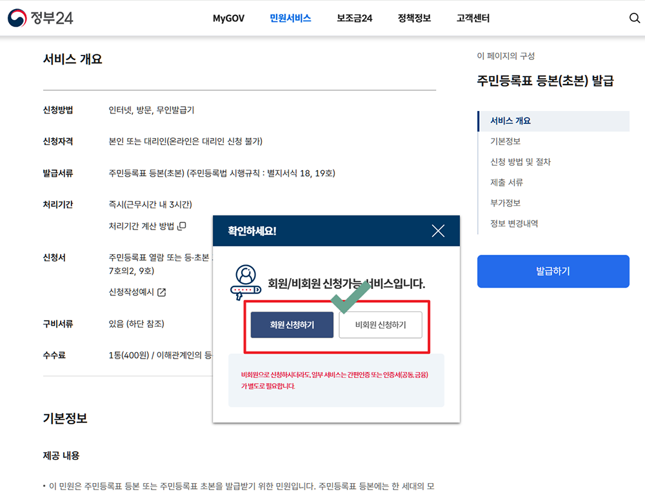Viewport: 645px width, 494px height.
Task: Open the 제출 서류 section link
Action: click(505, 183)
